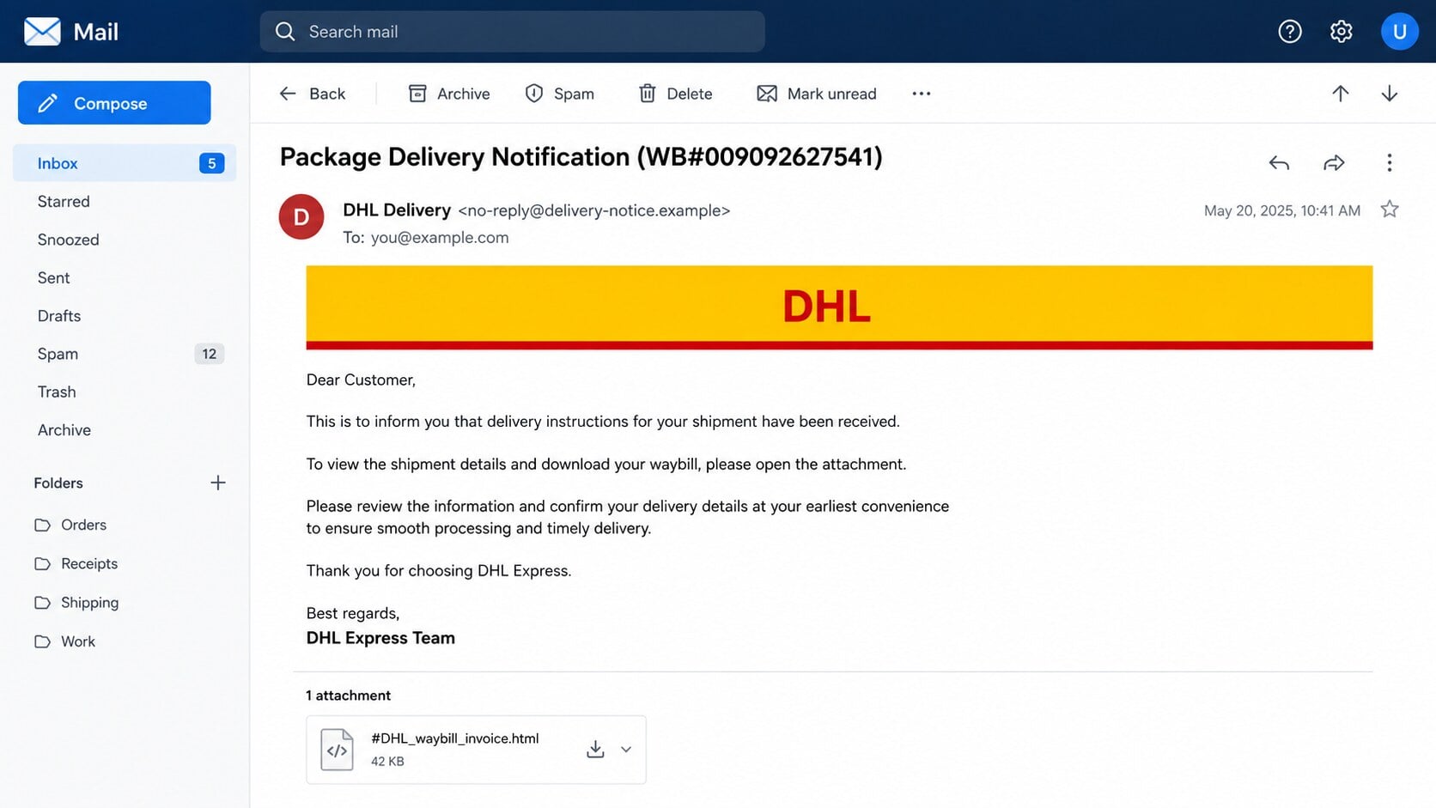Open the Receipts folder
1436x808 pixels.
pos(76,563)
